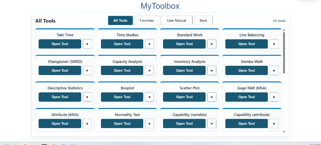Open the Capability (attribute) tool
Screen dimensions: 321x145
[x=246, y=123]
